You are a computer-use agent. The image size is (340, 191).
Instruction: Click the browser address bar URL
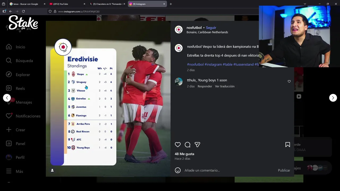[x=79, y=11]
